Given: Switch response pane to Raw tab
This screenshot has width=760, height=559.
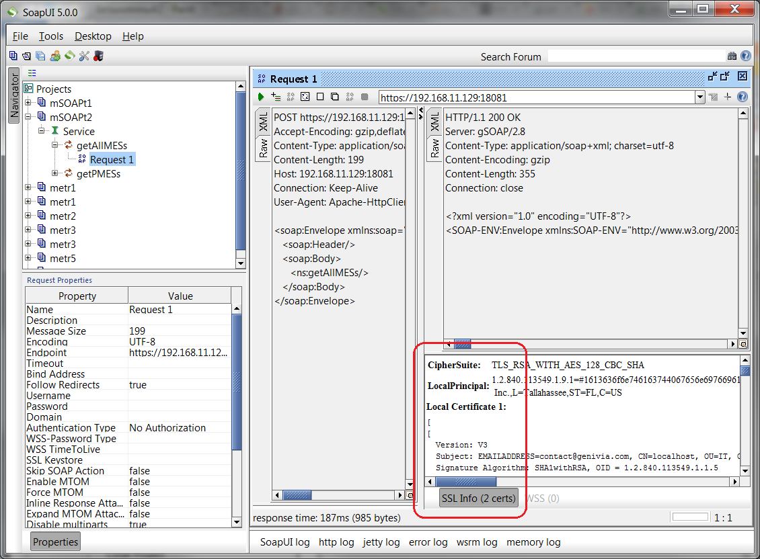Looking at the screenshot, I should click(434, 148).
